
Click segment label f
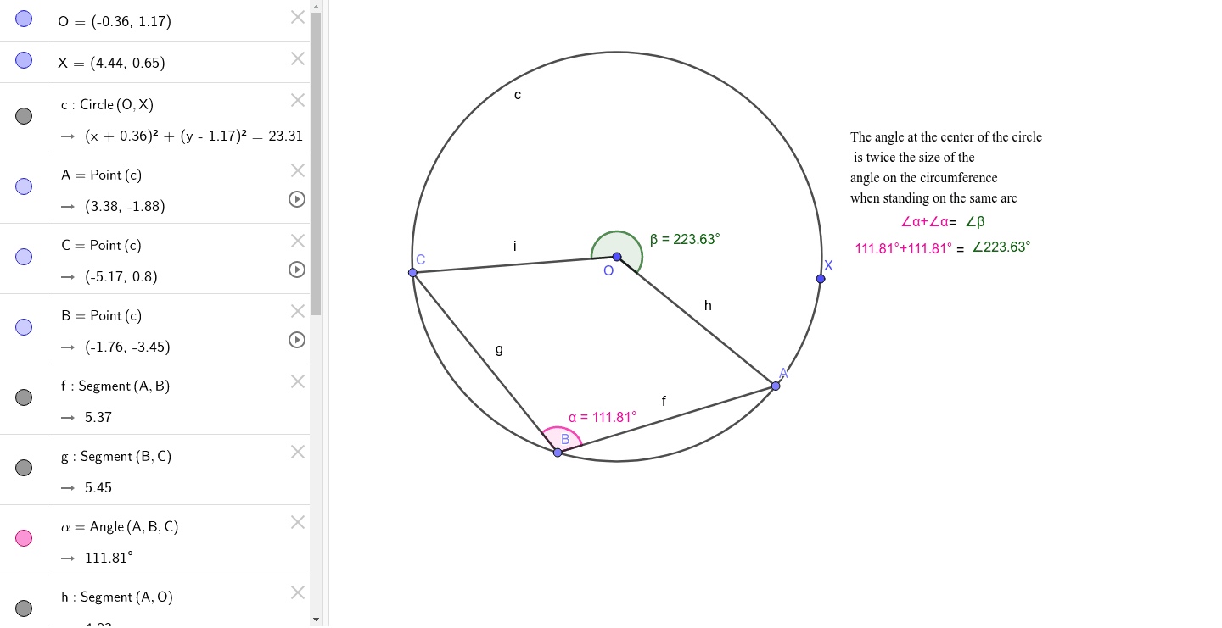(664, 401)
